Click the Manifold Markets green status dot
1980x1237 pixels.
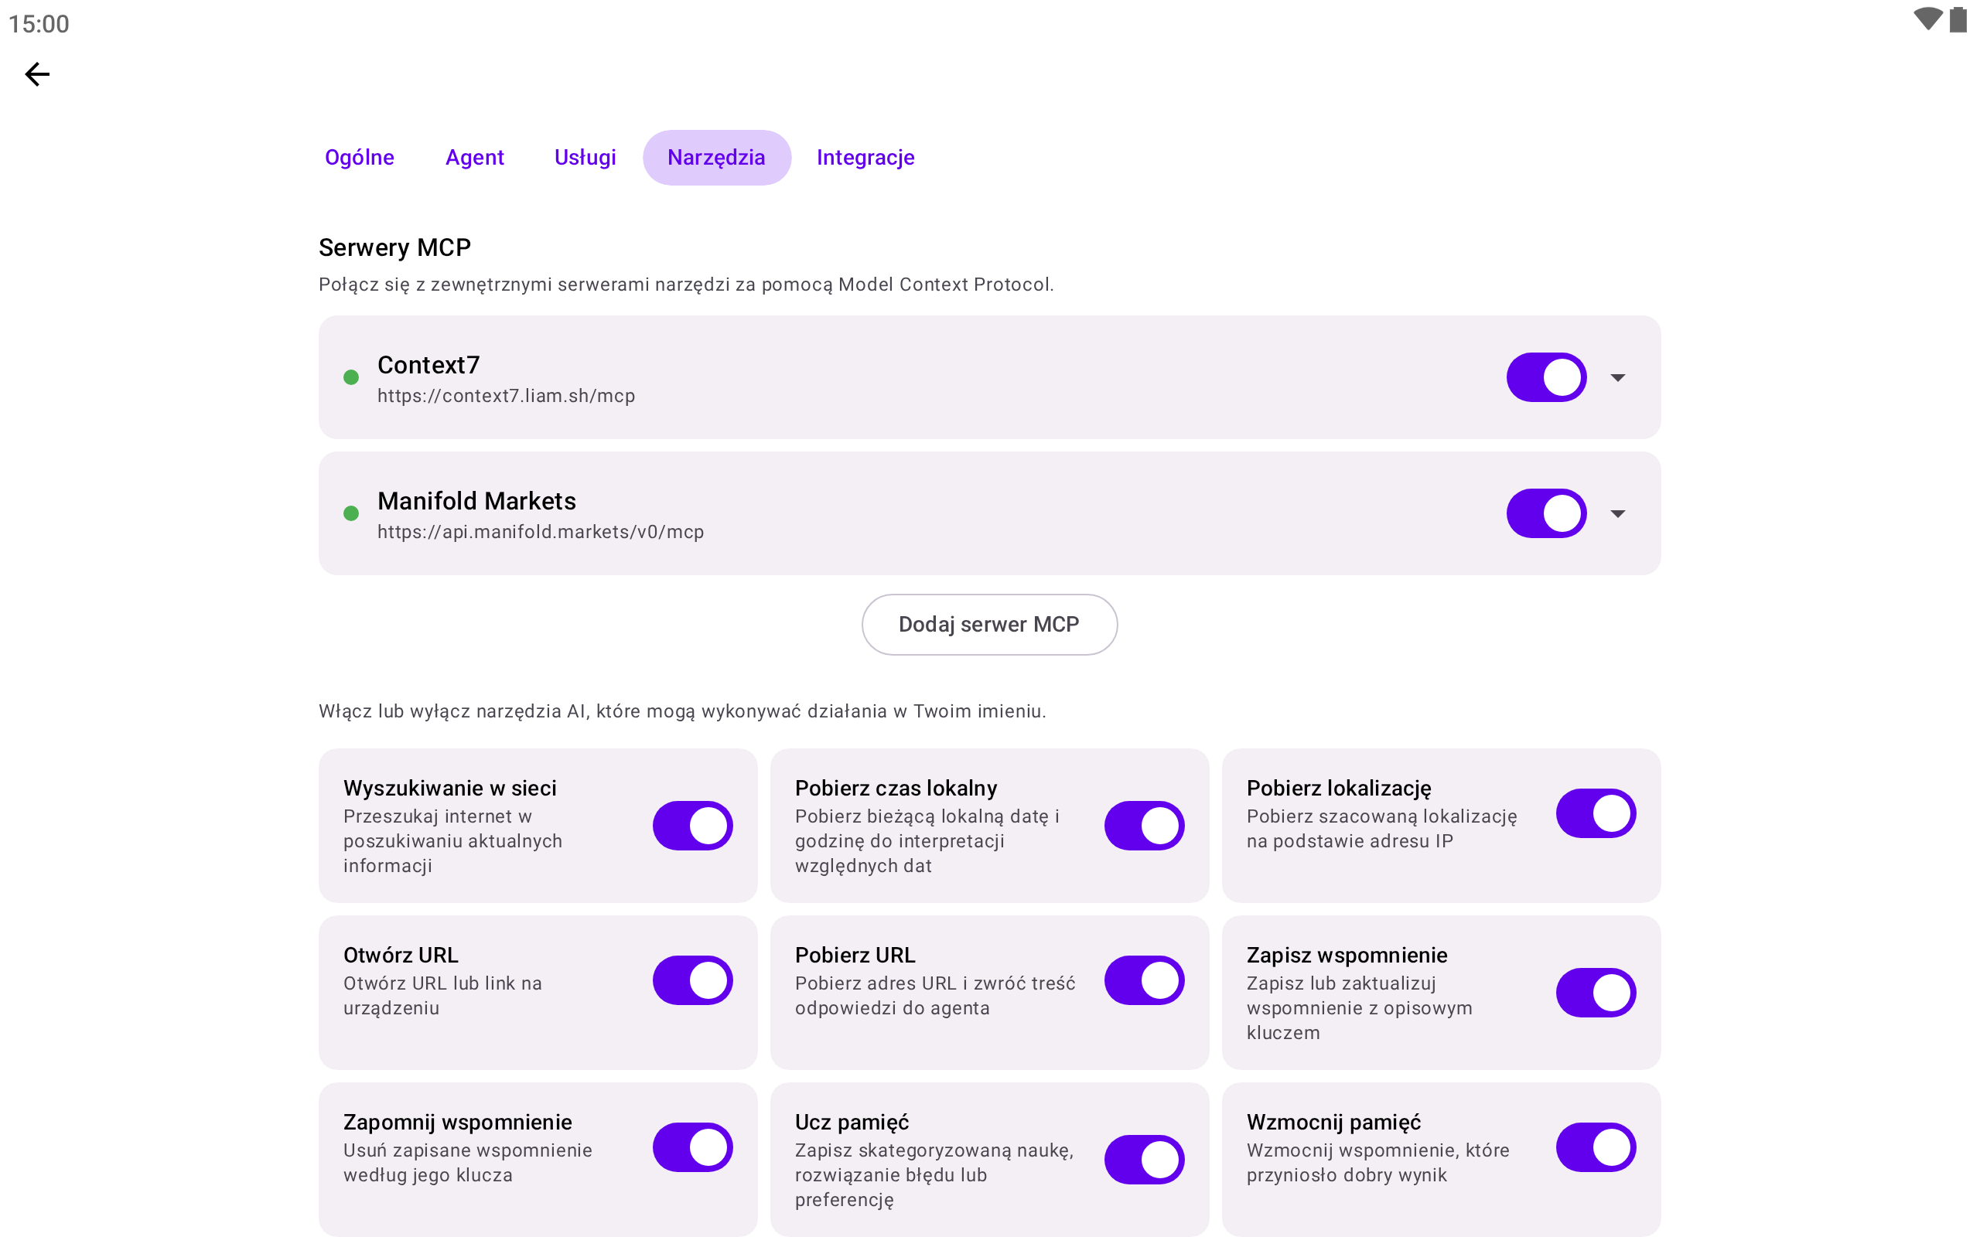[351, 513]
